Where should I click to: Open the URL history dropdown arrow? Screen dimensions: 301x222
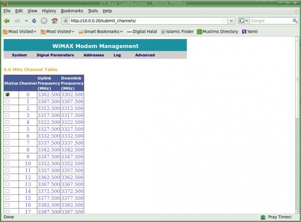pos(231,21)
